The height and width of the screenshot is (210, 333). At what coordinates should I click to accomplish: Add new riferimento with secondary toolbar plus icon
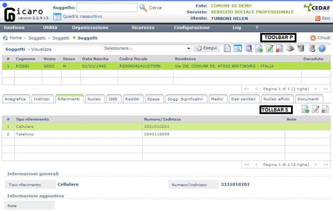(305, 109)
